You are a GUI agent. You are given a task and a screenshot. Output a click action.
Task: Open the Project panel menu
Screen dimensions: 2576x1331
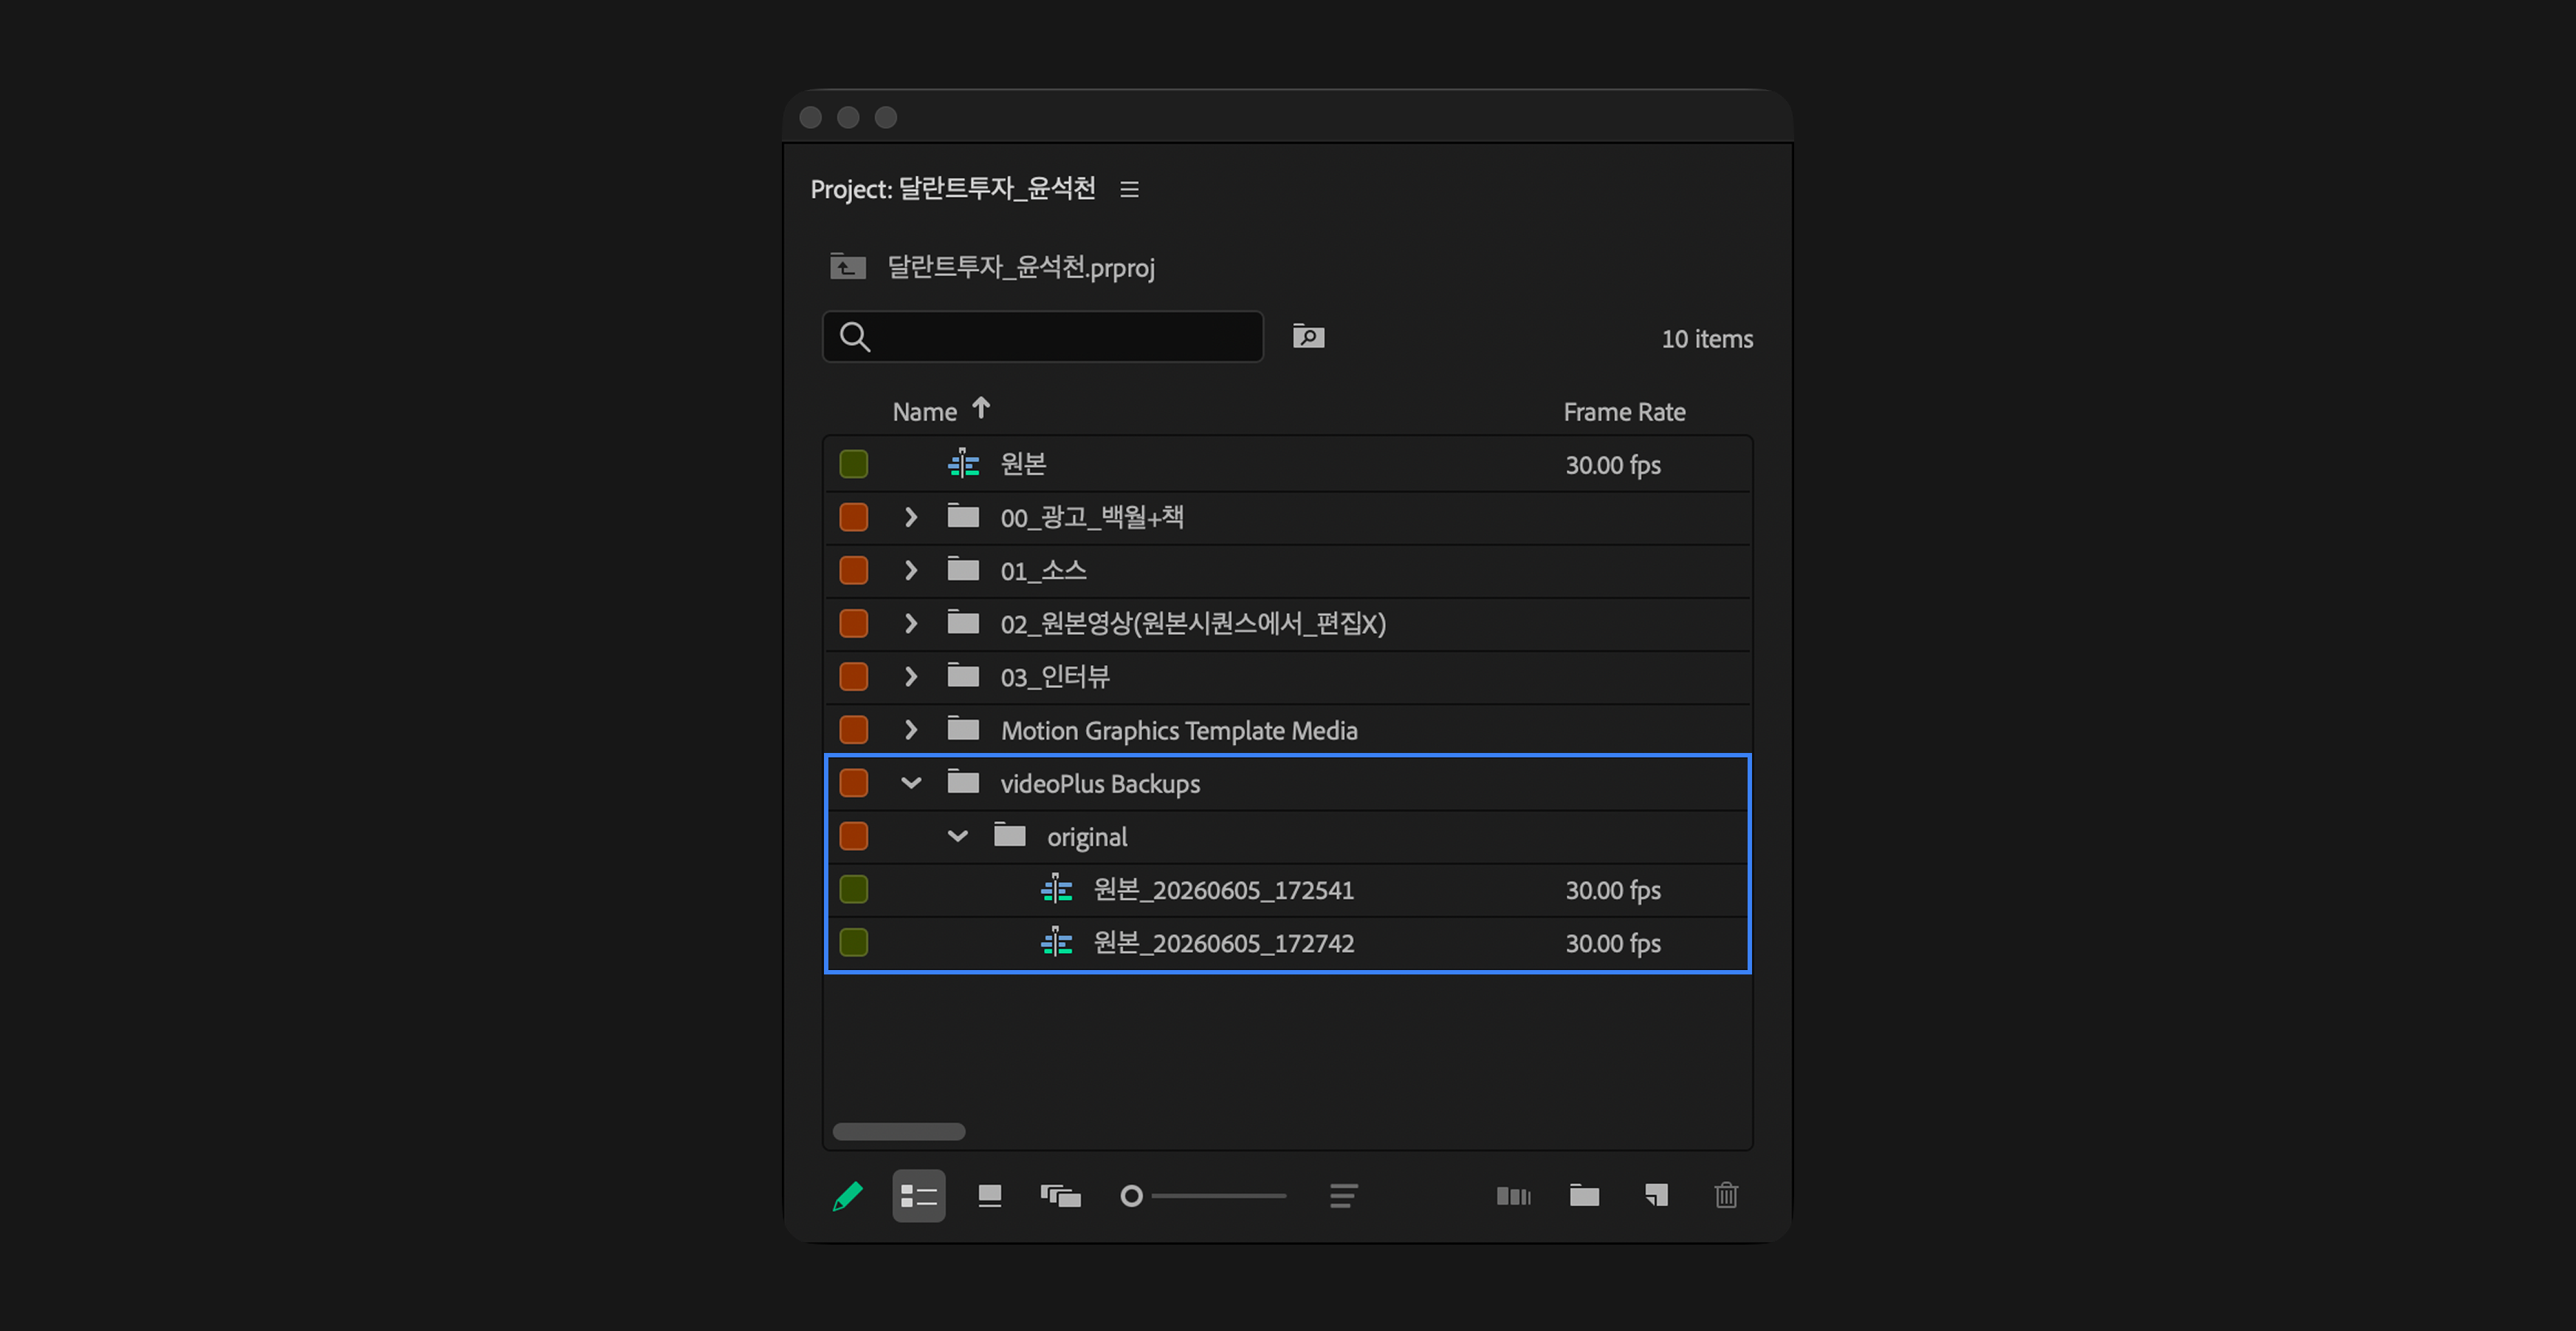click(x=1129, y=189)
